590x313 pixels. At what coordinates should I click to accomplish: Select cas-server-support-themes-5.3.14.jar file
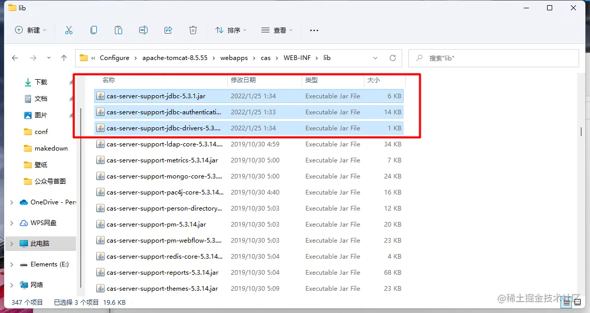click(x=249, y=289)
